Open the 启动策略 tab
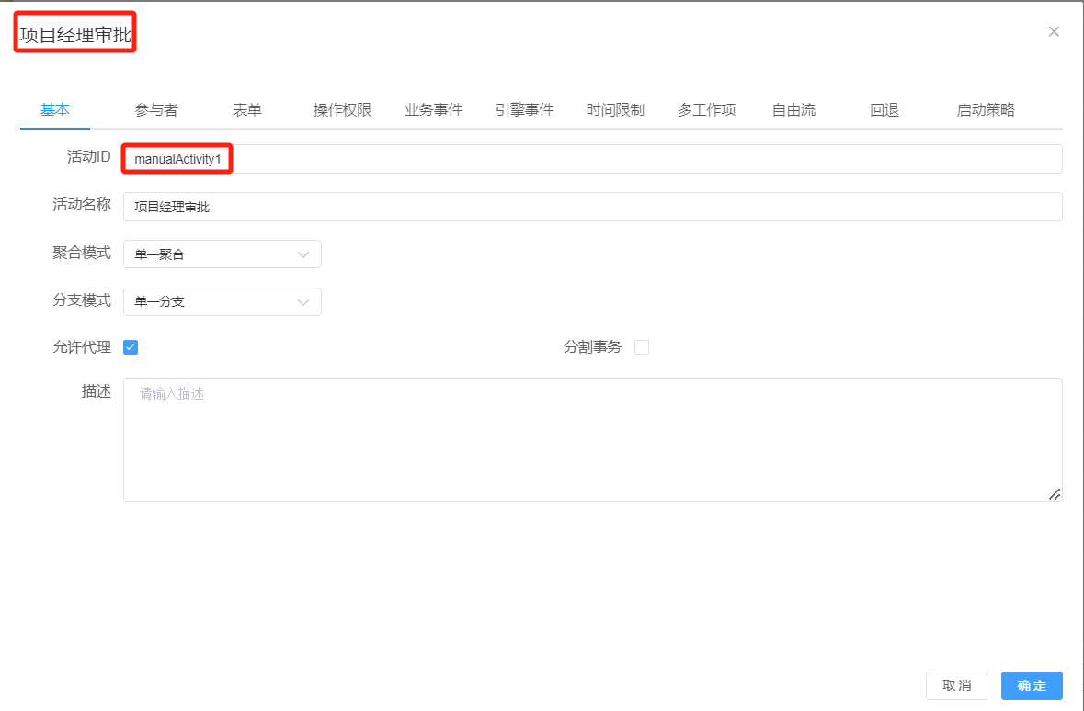Screen dimensions: 1084x711 pyautogui.click(x=986, y=110)
